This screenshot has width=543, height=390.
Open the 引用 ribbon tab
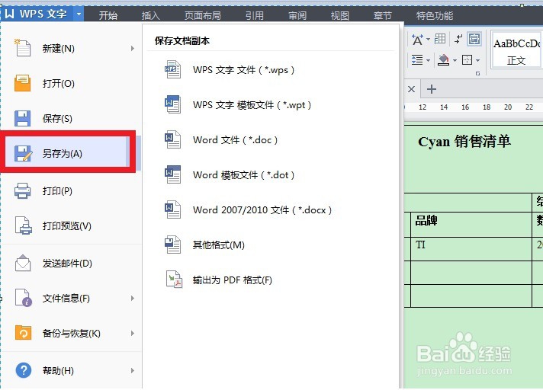pyautogui.click(x=255, y=15)
